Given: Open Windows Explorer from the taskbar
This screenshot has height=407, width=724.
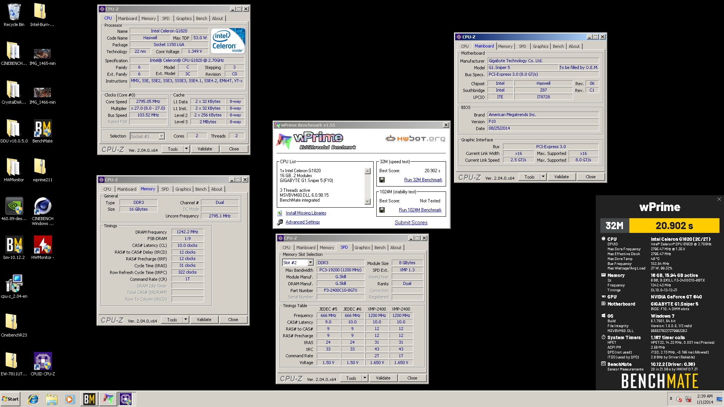Looking at the screenshot, I should point(52,399).
